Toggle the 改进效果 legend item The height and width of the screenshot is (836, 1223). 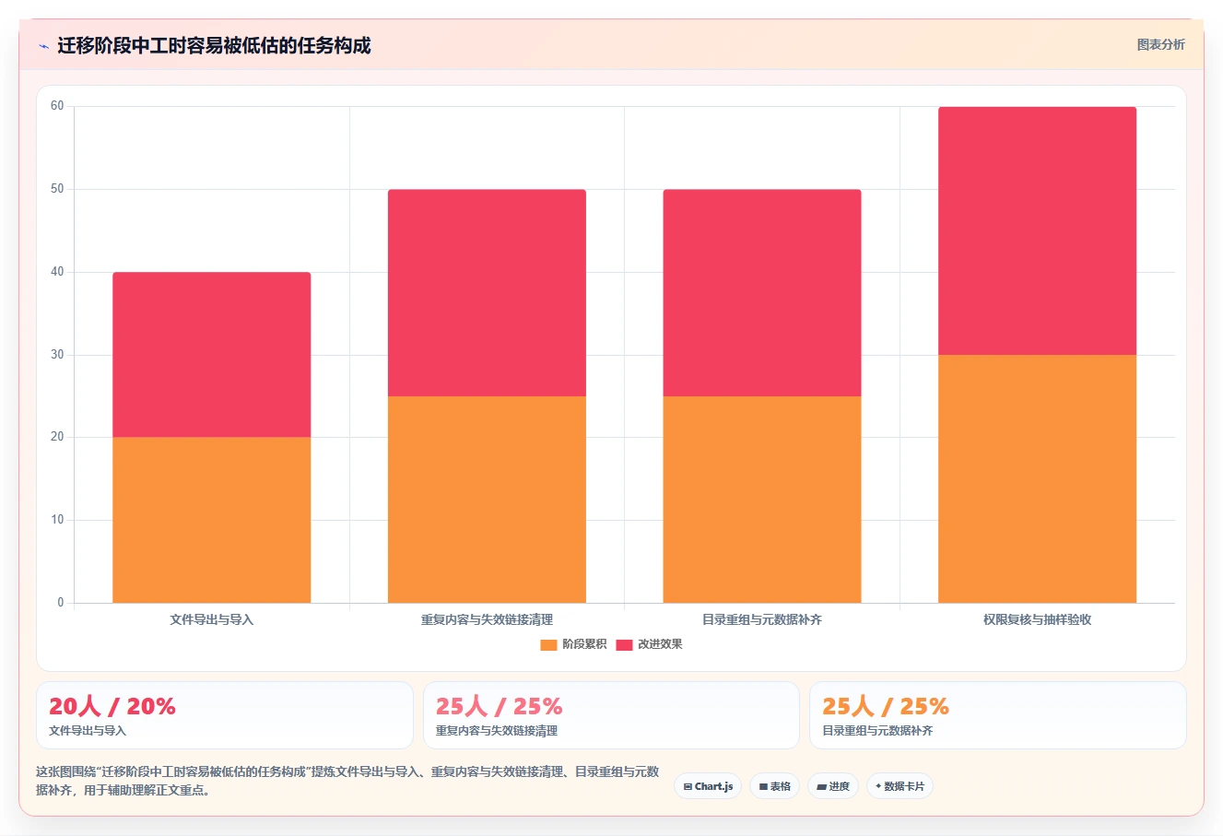coord(649,644)
